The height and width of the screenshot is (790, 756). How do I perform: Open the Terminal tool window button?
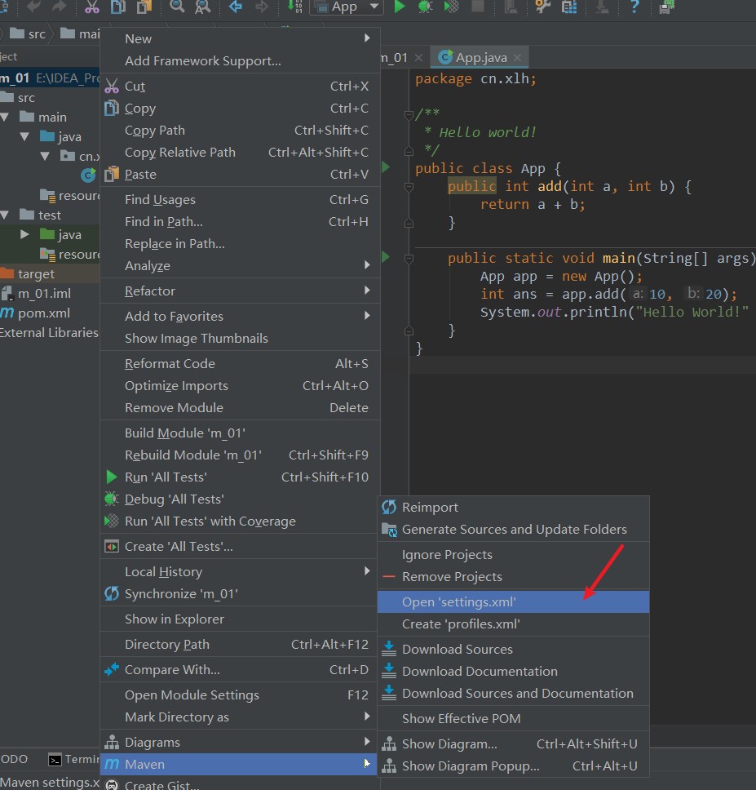point(73,759)
